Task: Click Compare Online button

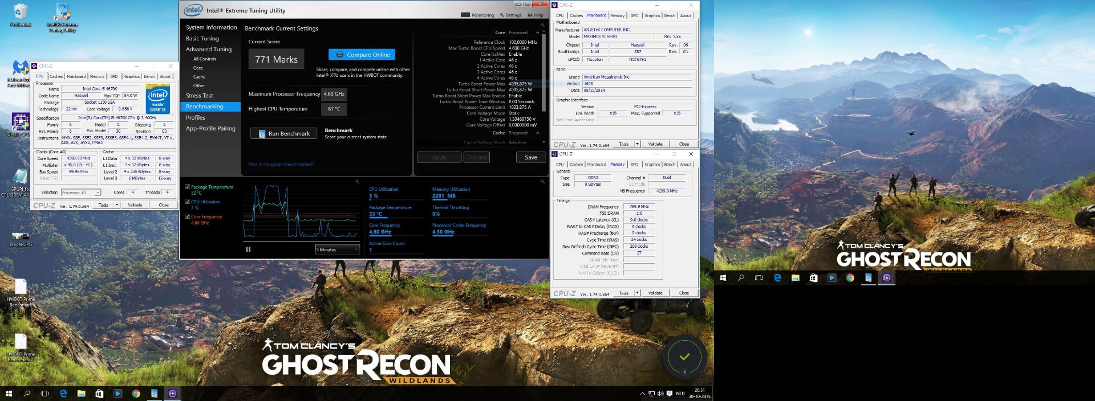Action: [362, 55]
